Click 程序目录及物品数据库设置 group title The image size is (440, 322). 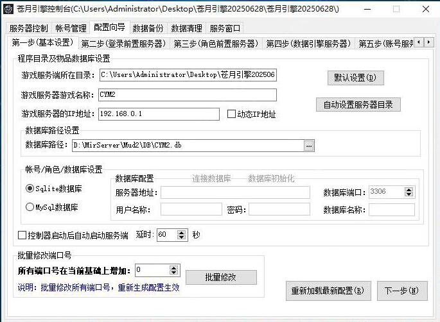click(x=64, y=58)
